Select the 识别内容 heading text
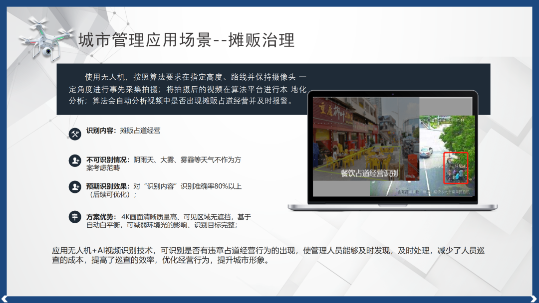 point(101,131)
